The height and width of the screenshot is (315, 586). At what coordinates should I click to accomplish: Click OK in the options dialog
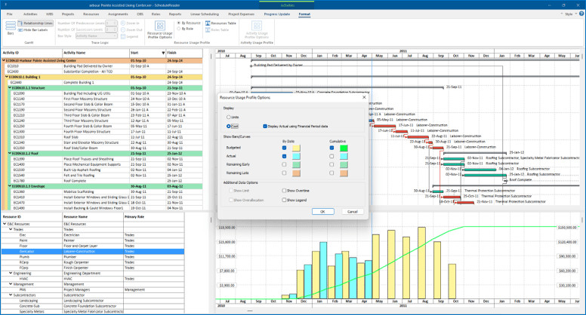click(x=322, y=211)
